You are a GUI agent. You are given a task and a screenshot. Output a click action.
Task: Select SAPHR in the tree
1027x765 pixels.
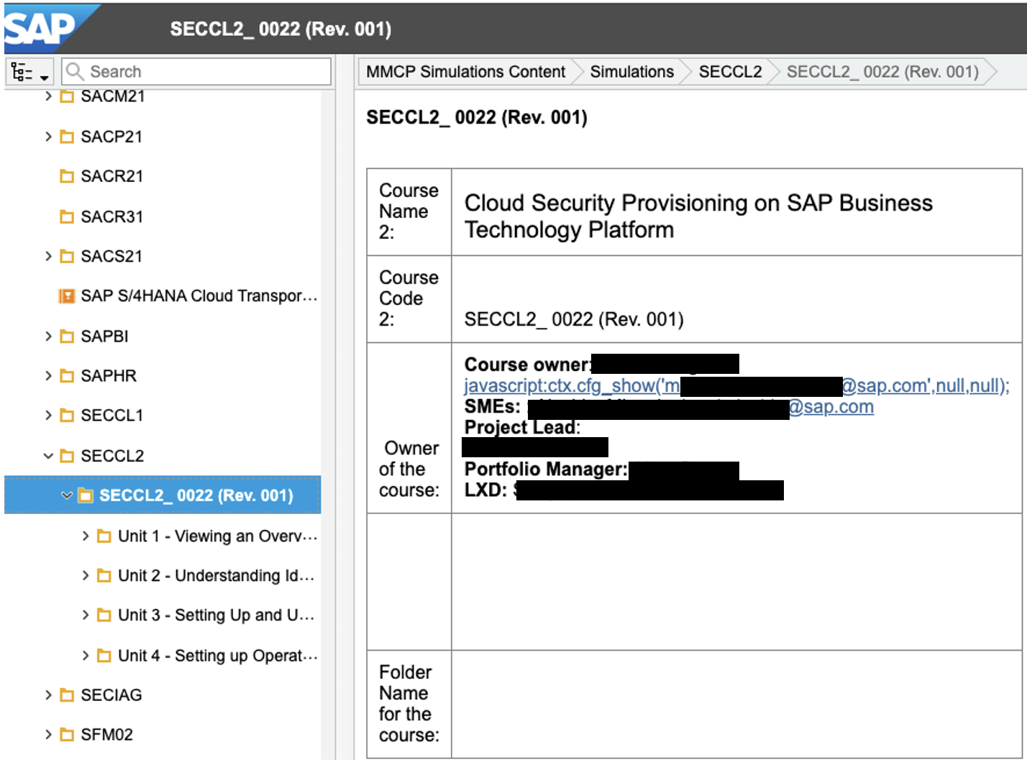point(109,375)
